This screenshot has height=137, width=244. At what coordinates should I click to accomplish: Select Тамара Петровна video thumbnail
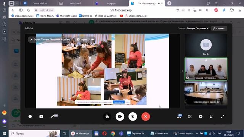coord(206,69)
